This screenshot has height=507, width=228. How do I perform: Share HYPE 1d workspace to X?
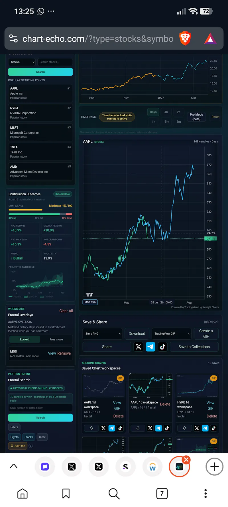[197, 428]
